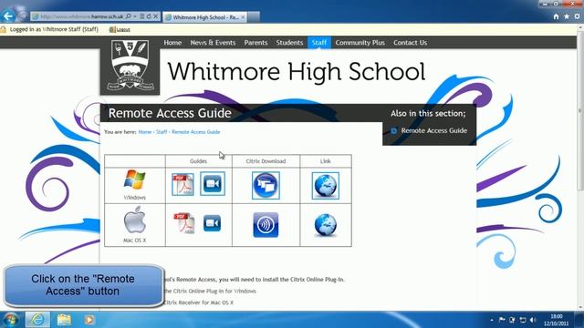Image resolution: width=584 pixels, height=328 pixels.
Task: Refresh the page using the reload icon
Action: 149,16
